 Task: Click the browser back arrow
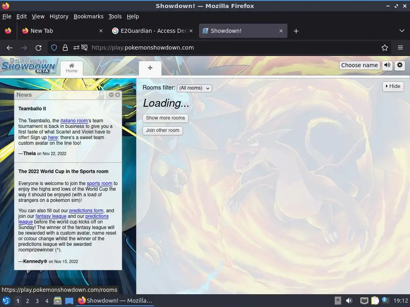10,48
